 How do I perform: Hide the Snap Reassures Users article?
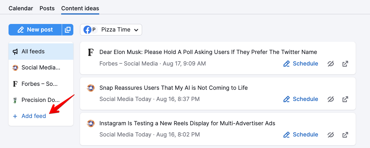(x=331, y=99)
